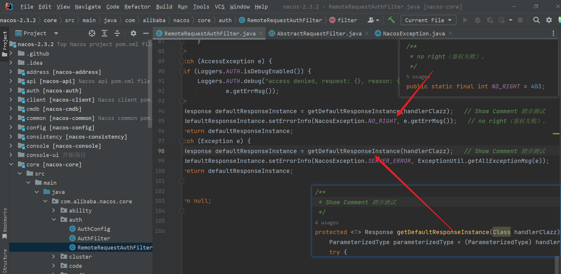Open IDE settings gear in top toolbar
The image size is (561, 274).
pos(549,20)
